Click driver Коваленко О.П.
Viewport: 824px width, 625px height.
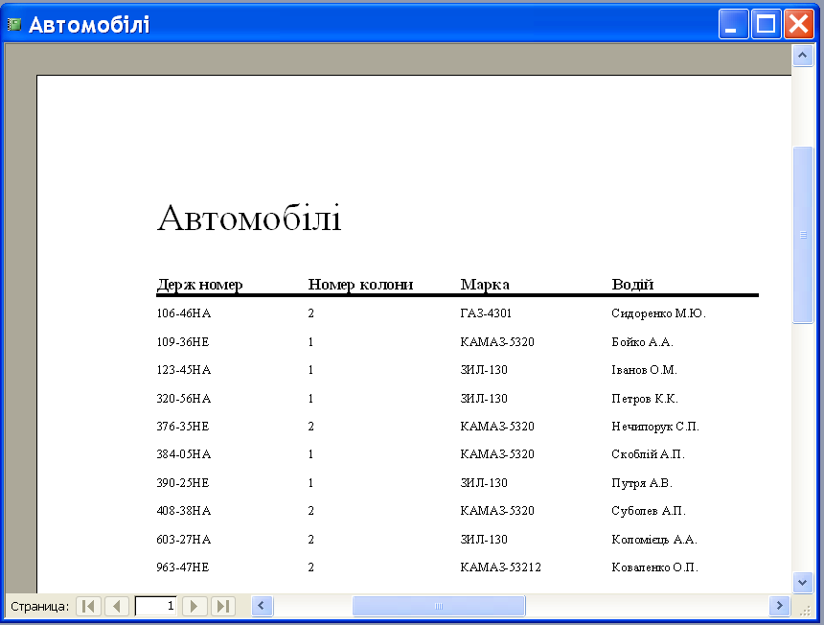(654, 567)
